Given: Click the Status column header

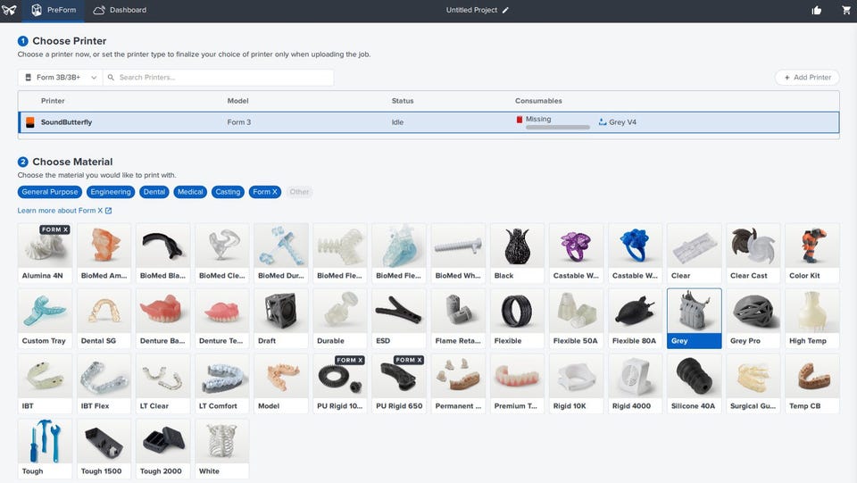Looking at the screenshot, I should pos(403,101).
